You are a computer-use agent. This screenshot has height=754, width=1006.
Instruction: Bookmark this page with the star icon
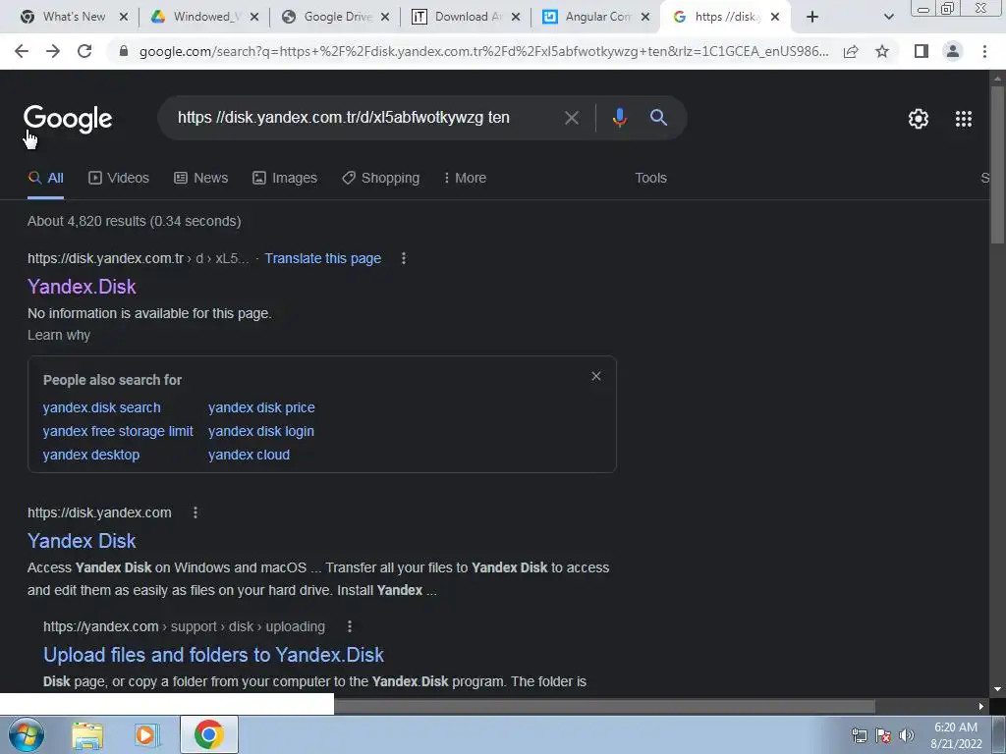882,51
